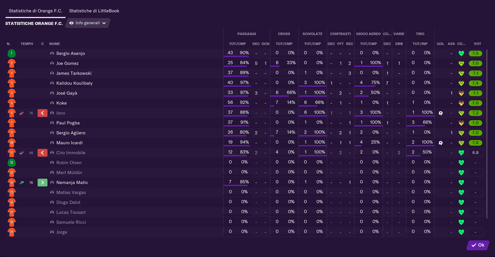Click the PASSAGGI column group header
Screen dimensions: 495x257
[247, 34]
